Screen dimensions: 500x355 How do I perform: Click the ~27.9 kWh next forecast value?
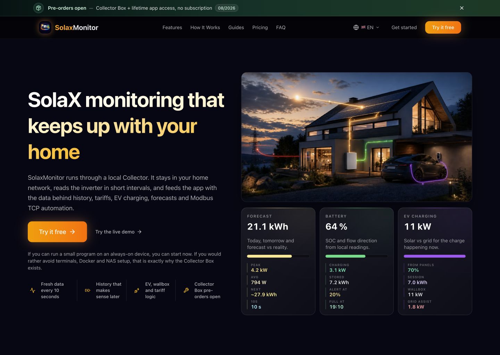point(264,294)
